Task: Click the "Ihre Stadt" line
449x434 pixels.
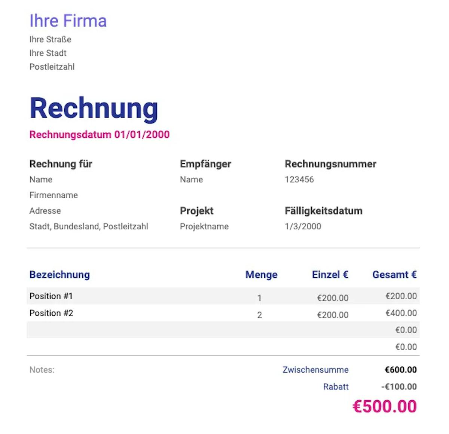Action: click(48, 53)
